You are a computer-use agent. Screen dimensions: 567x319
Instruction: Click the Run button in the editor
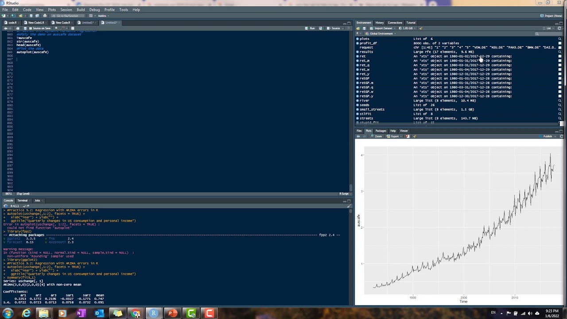(x=310, y=28)
